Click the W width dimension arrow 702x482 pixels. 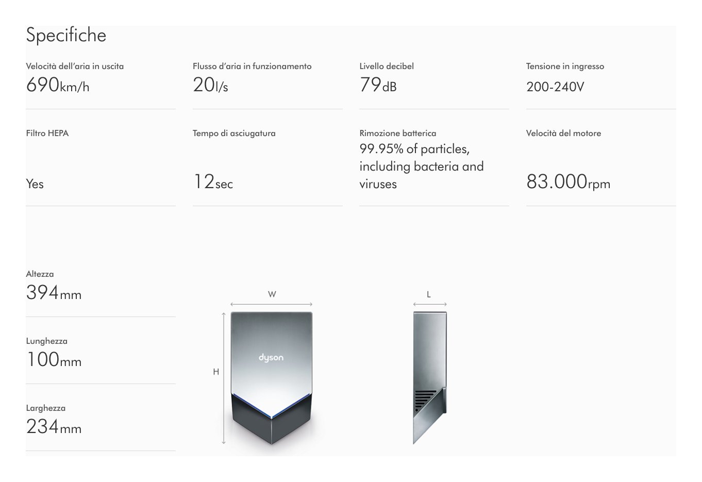[271, 304]
